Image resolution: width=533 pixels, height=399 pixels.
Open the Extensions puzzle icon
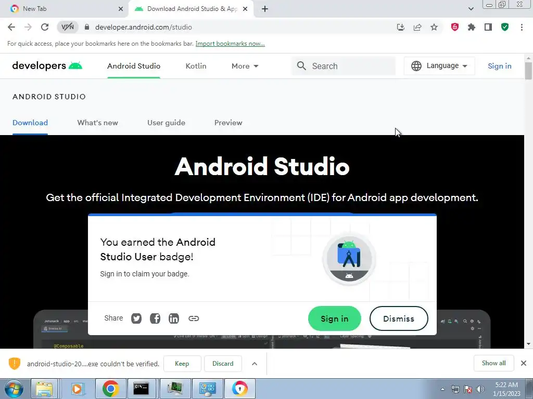[x=472, y=27]
